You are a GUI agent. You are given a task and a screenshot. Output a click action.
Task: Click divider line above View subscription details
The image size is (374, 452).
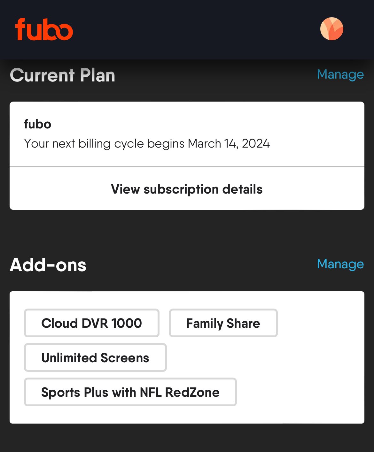pyautogui.click(x=187, y=166)
